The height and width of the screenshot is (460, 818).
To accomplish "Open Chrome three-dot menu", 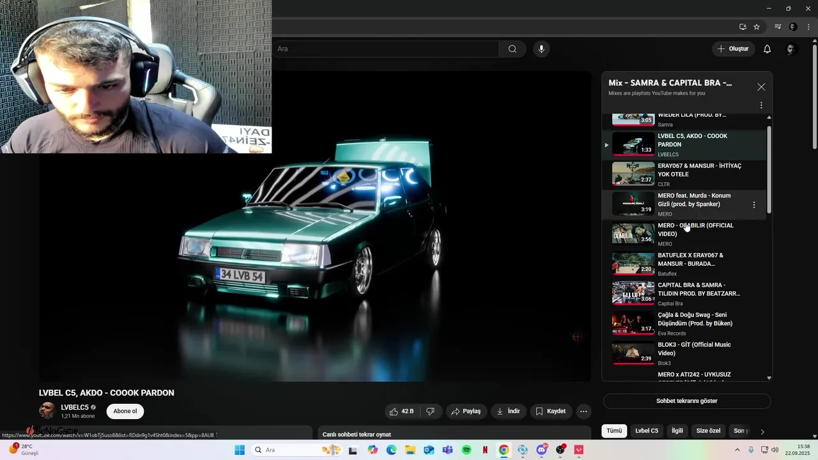I will point(808,27).
